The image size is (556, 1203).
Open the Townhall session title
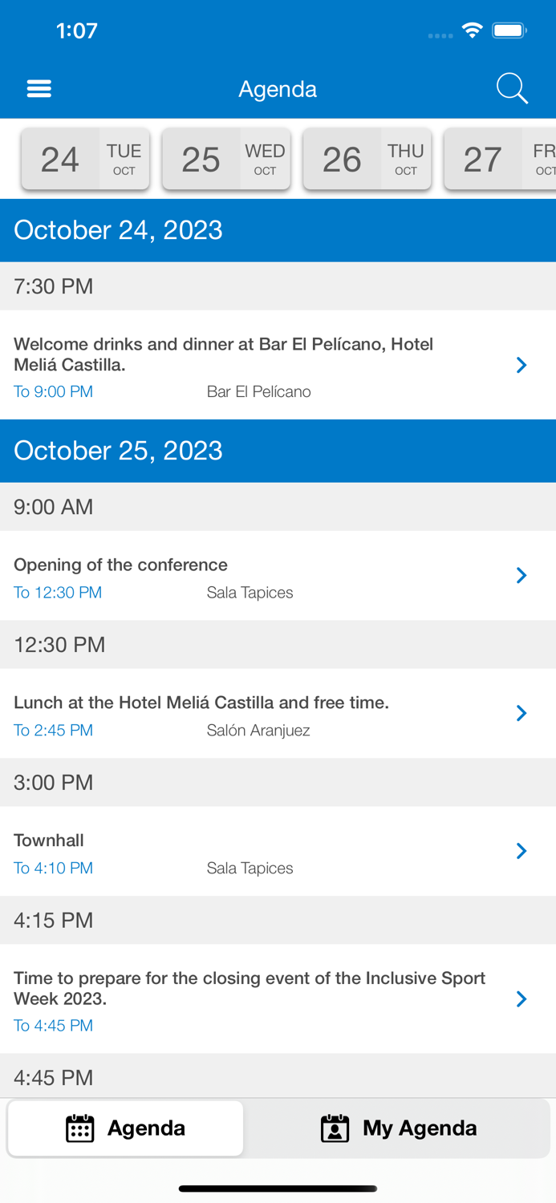tap(49, 840)
